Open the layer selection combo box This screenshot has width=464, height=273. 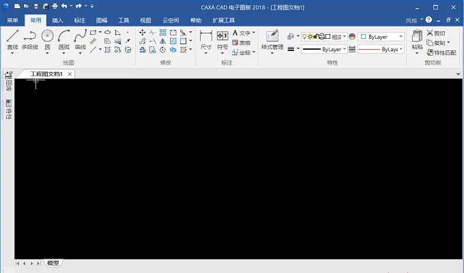click(x=324, y=37)
